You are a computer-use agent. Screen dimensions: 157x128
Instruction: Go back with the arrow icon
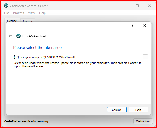(10, 36)
